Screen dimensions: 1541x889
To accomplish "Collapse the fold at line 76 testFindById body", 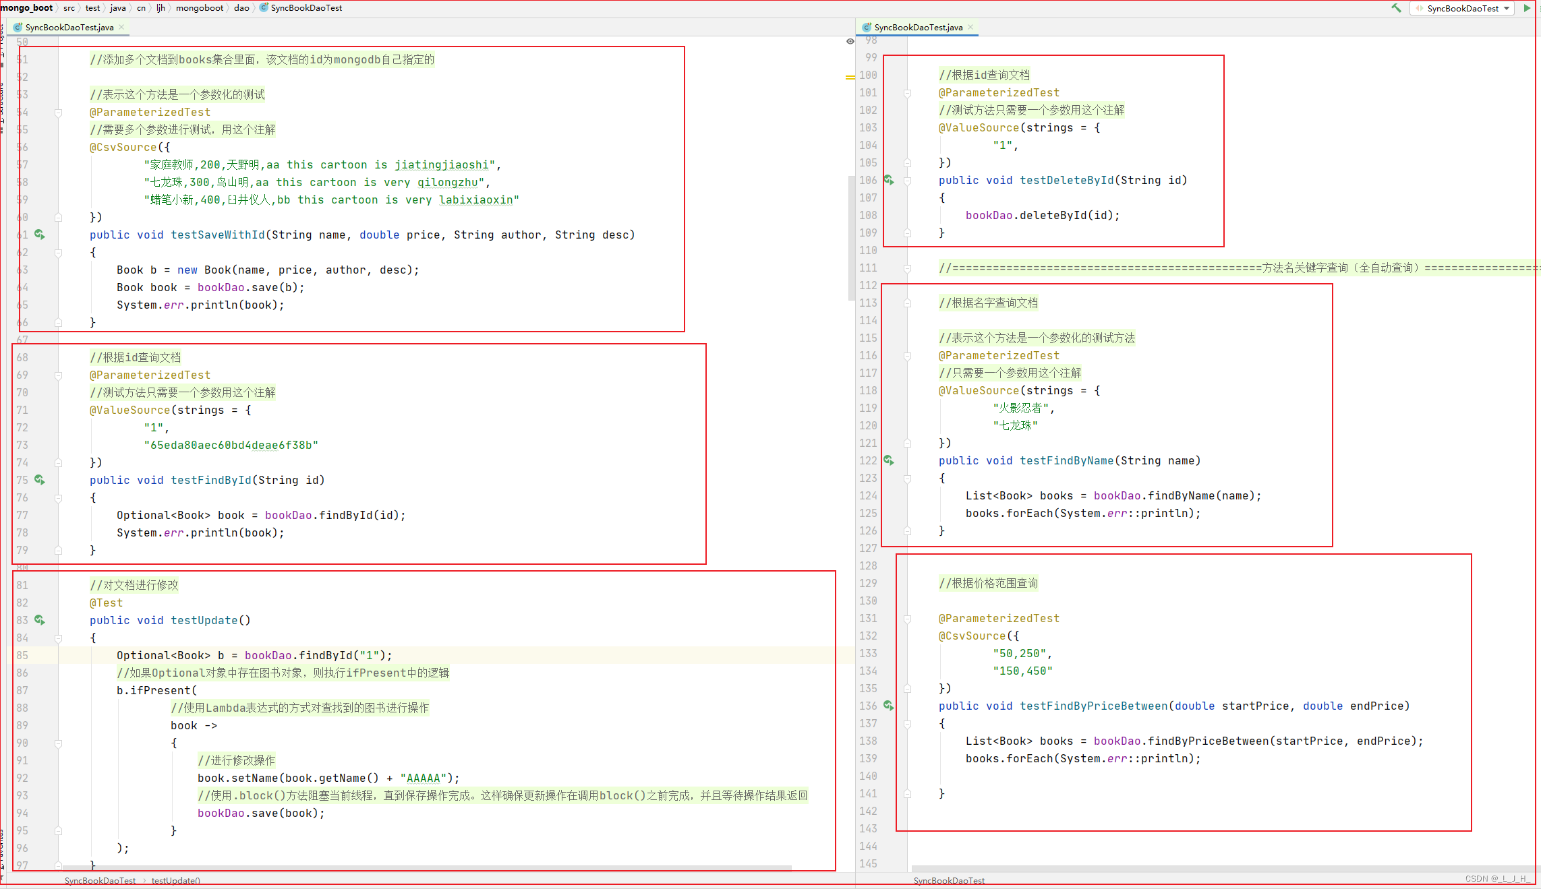I will [x=59, y=498].
